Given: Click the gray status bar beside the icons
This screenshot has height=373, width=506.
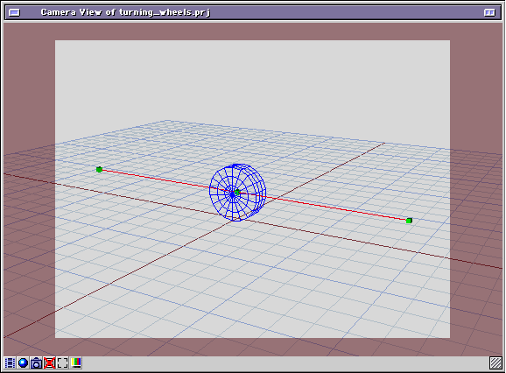Looking at the screenshot, I should coord(284,363).
